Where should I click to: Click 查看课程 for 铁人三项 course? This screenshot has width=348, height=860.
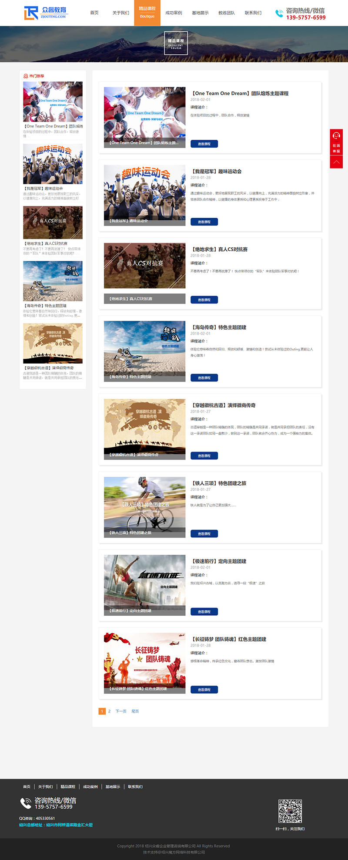(204, 533)
